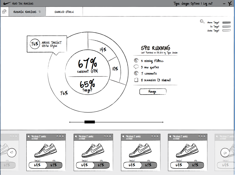Click the Nike swoosh logo
235x175 pixels.
pos(7,3)
